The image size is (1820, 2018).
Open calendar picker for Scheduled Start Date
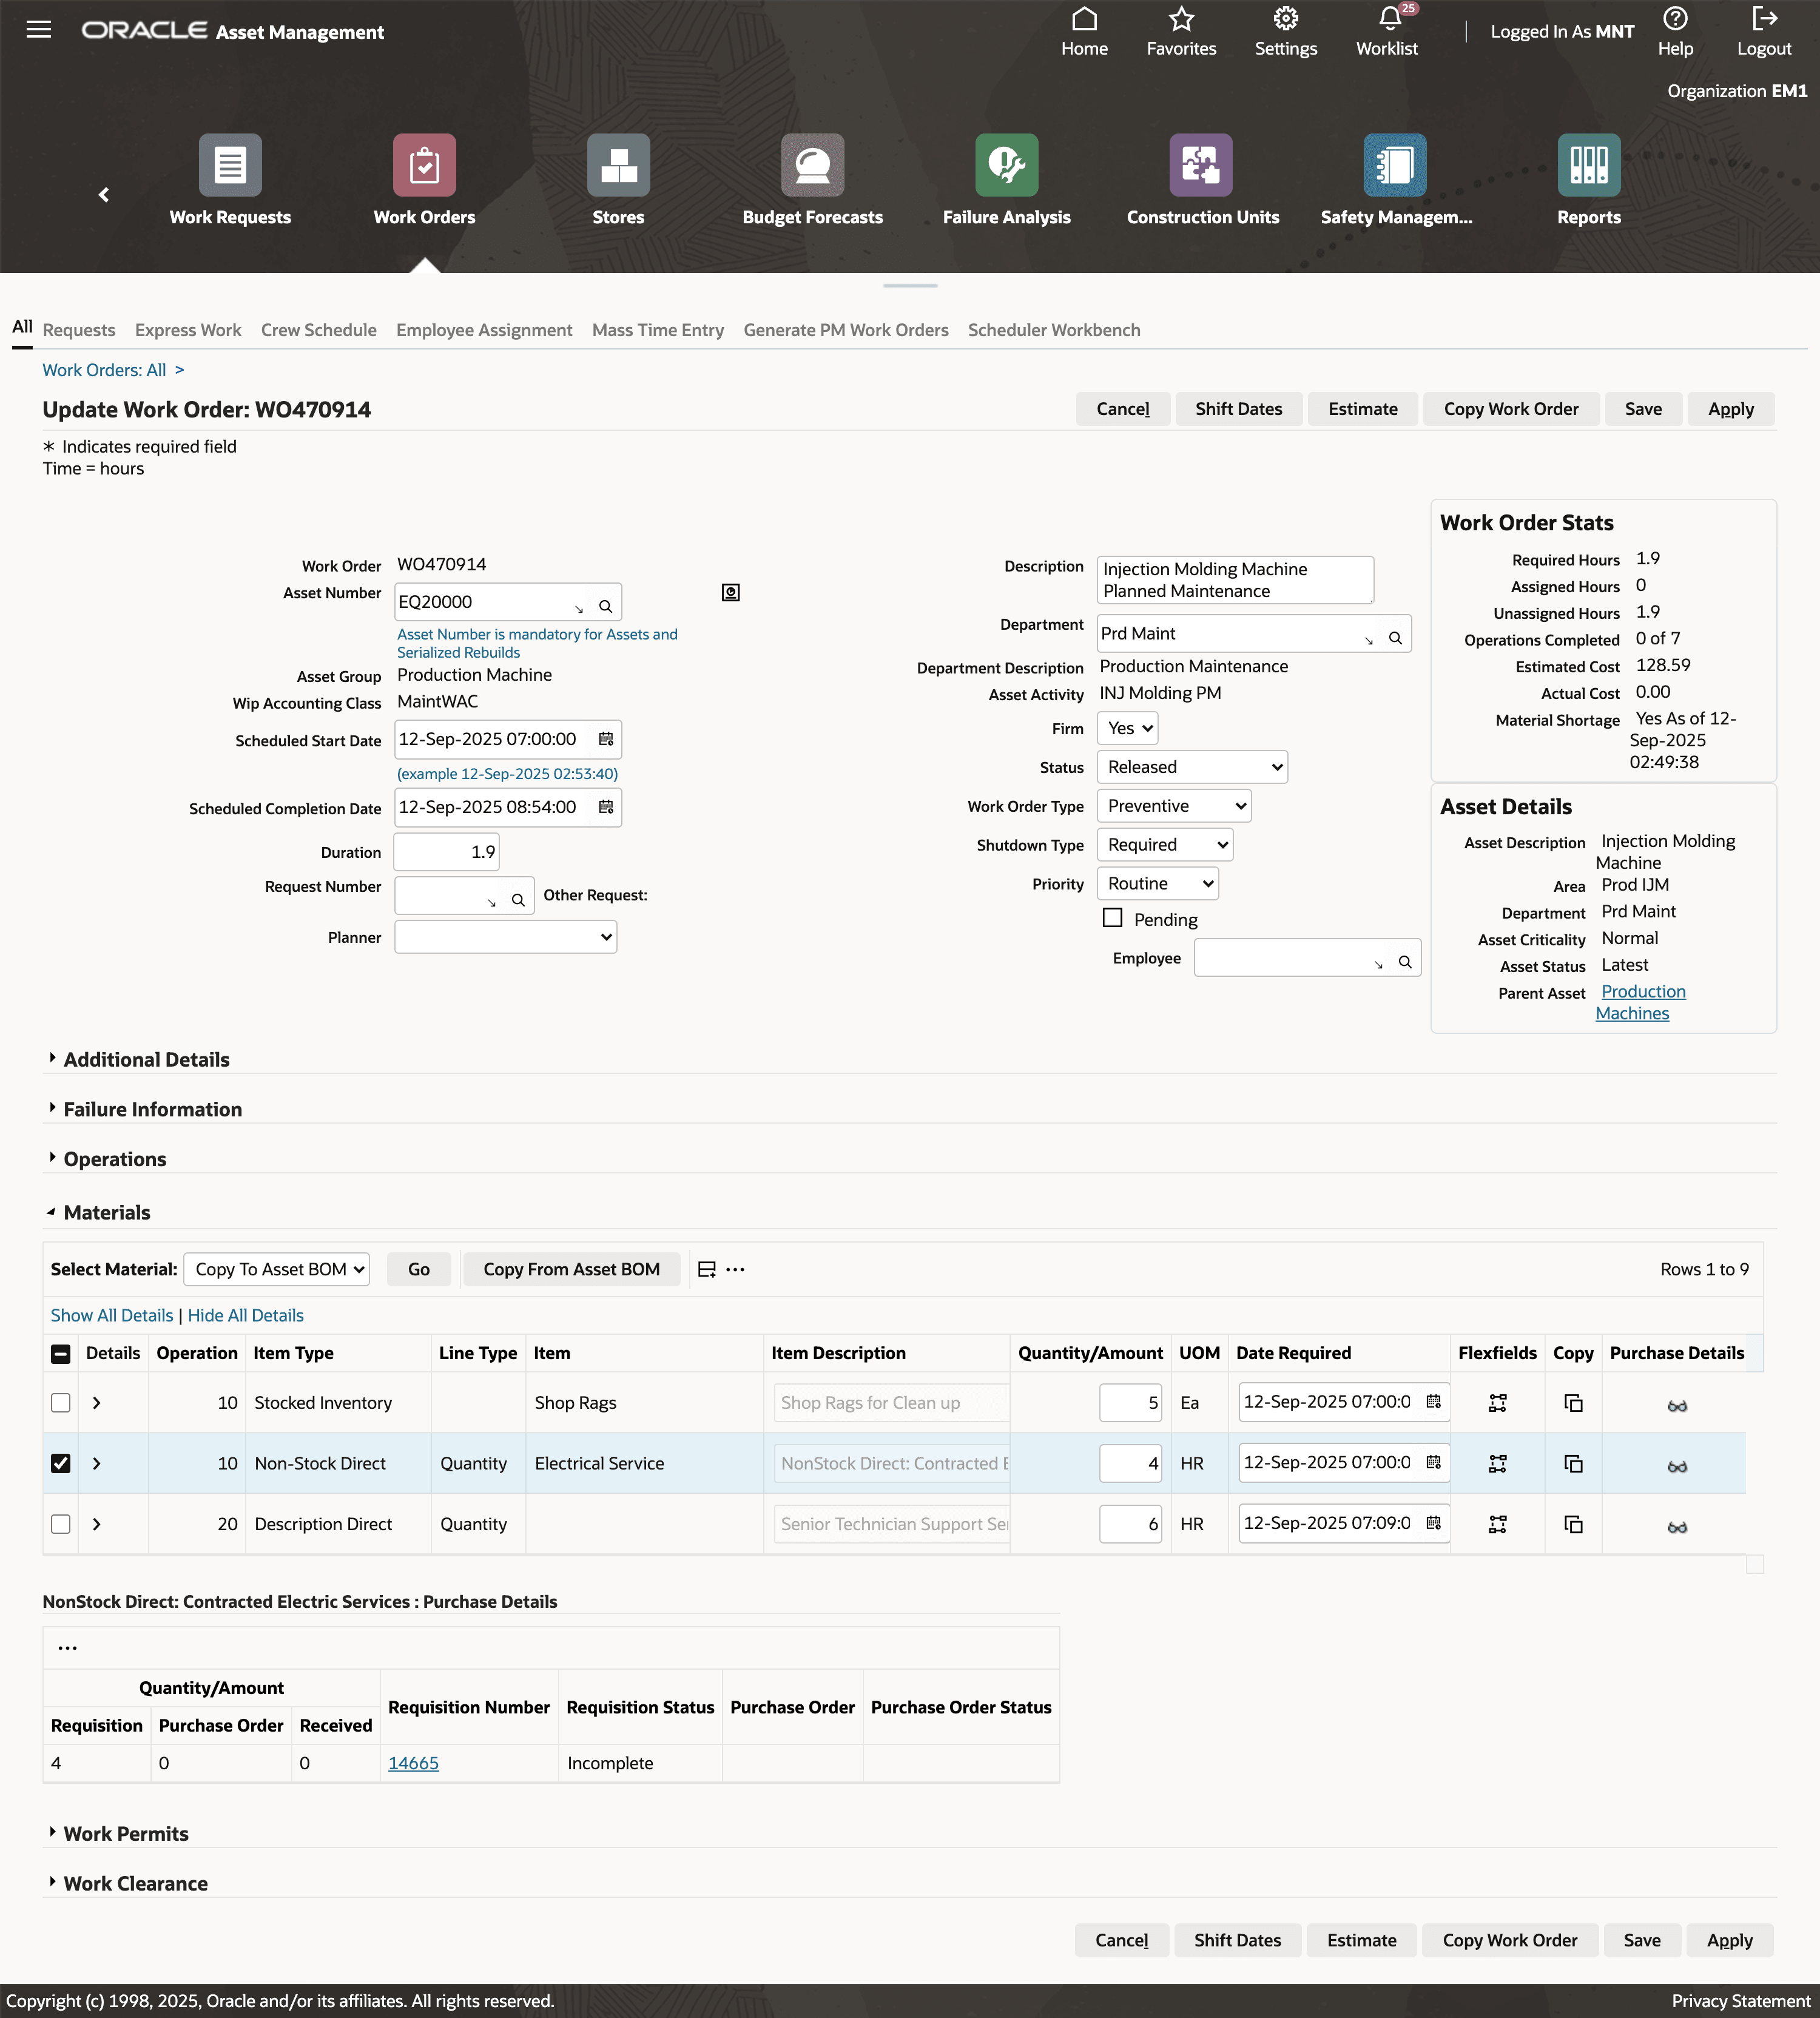606,739
